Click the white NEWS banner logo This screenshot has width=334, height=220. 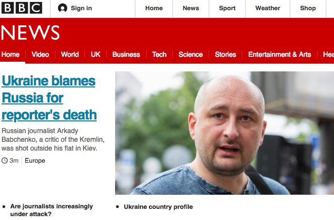click(30, 33)
